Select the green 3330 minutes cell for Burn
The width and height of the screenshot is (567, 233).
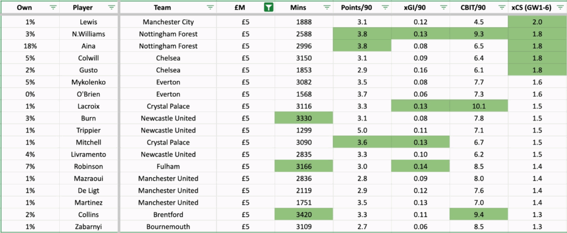coord(304,118)
